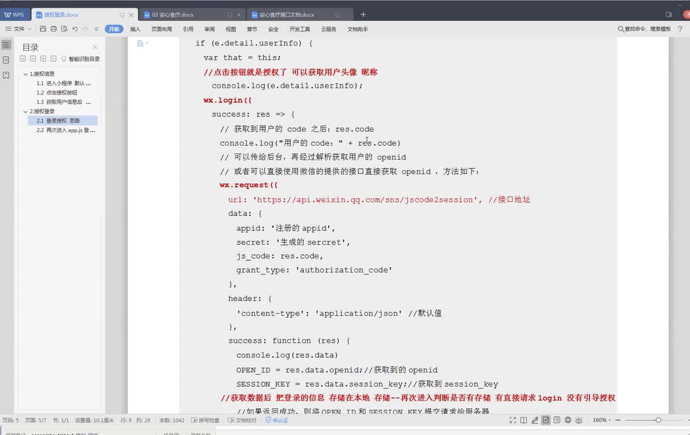
Task: Select the 开发工具 ribbon tab
Action: tap(300, 29)
